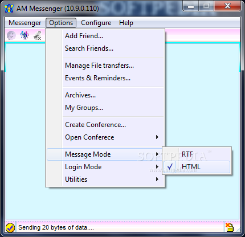Open the Configure menu
Viewport: 245px width, 237px height.
pos(96,23)
